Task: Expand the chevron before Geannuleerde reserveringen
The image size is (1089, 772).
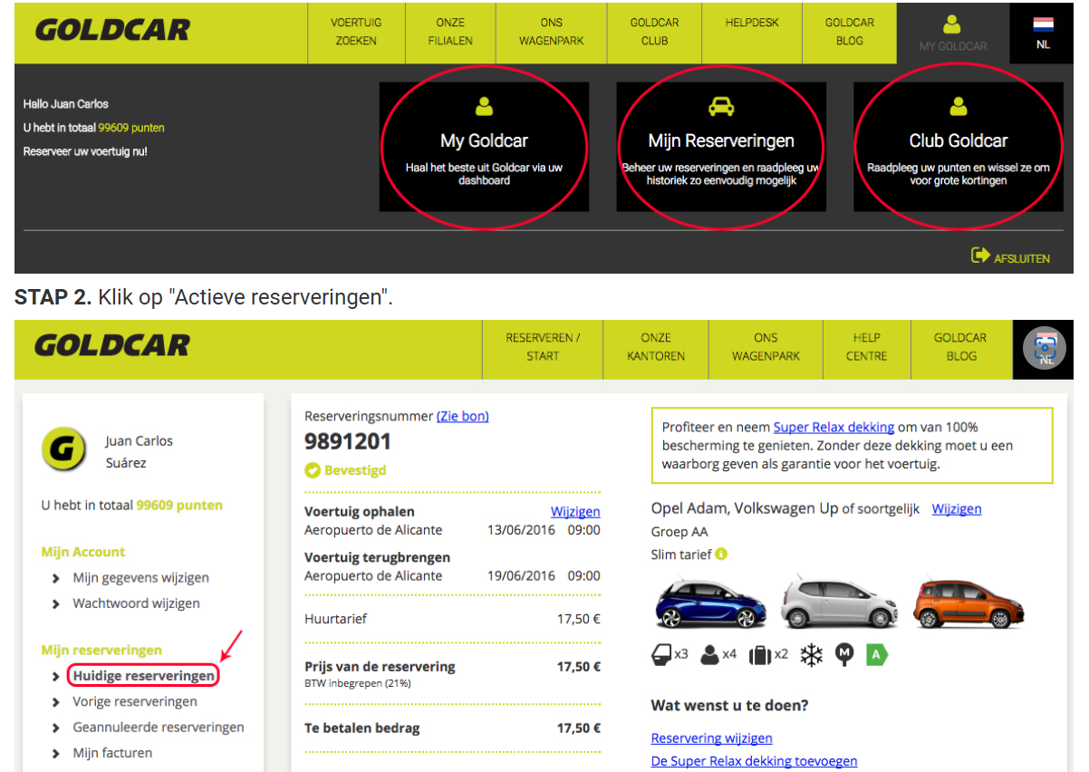Action: click(x=55, y=728)
